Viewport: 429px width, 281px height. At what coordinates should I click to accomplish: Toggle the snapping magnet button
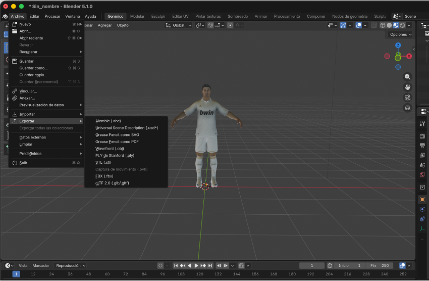click(210, 25)
